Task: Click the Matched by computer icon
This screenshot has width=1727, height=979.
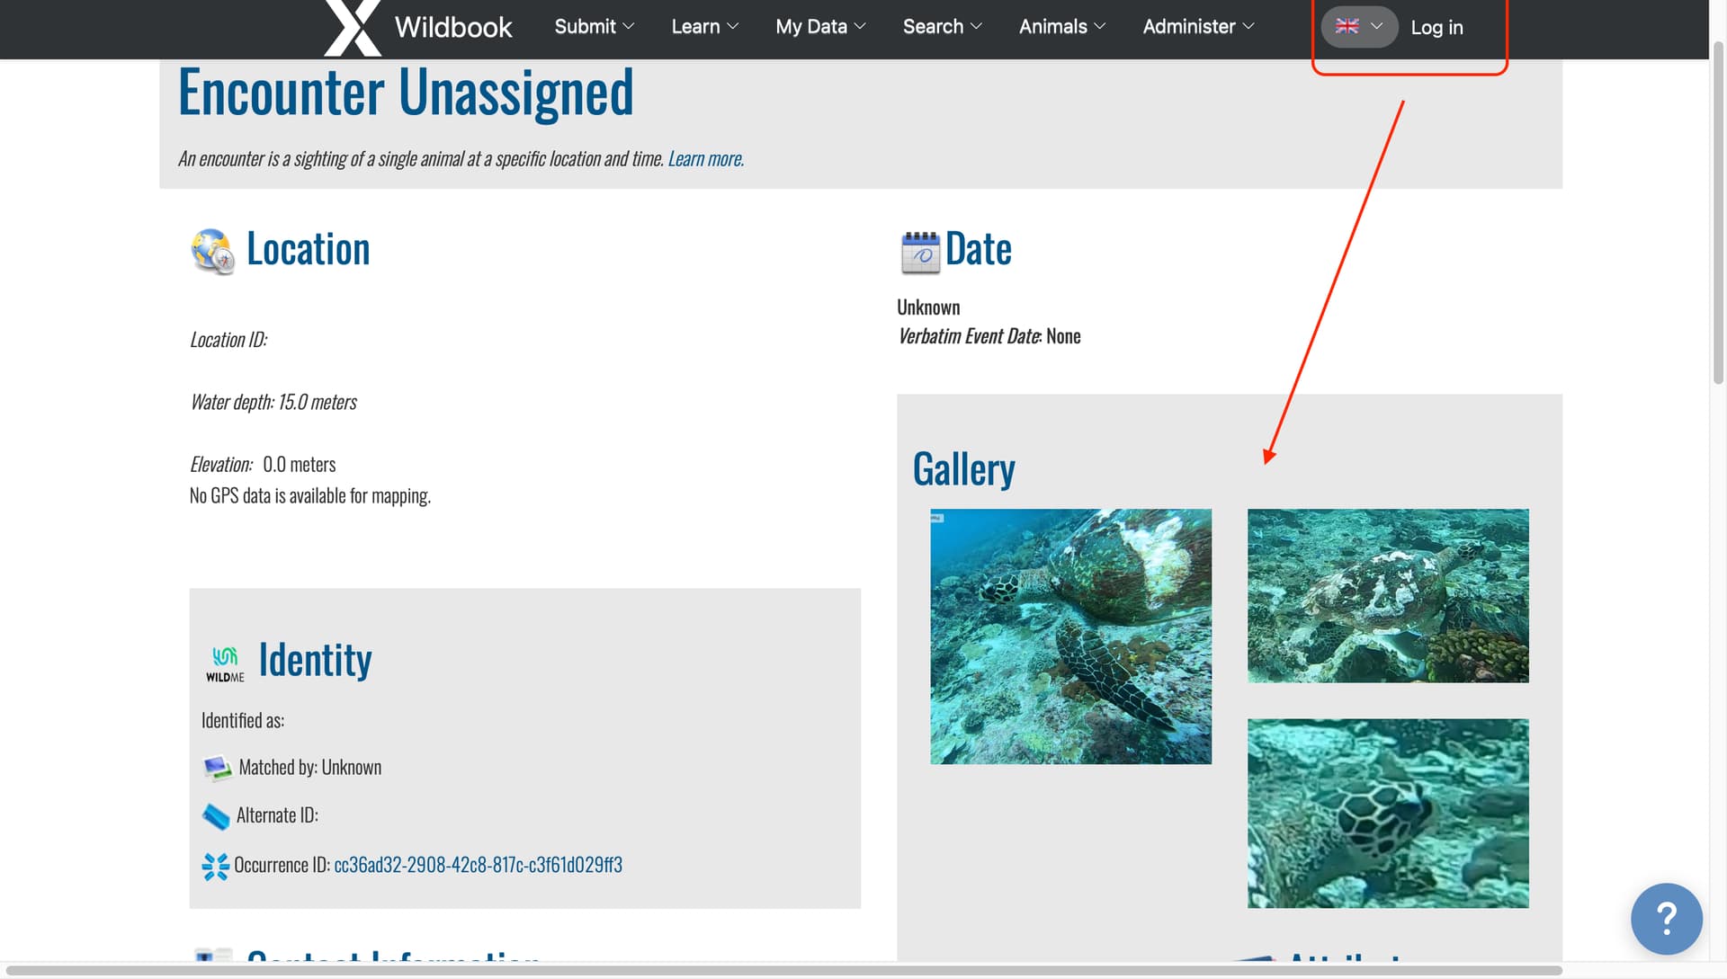Action: [217, 768]
